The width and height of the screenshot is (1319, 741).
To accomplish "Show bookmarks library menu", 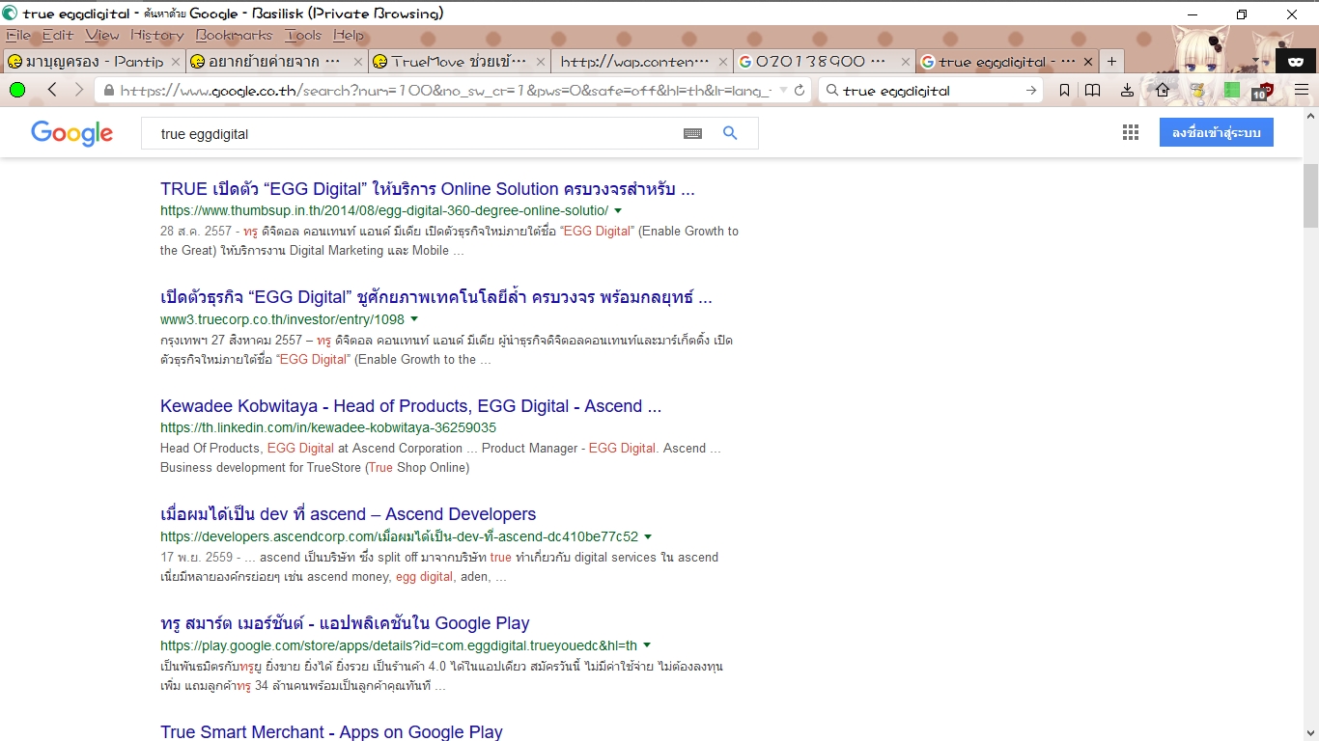I will pyautogui.click(x=1093, y=91).
